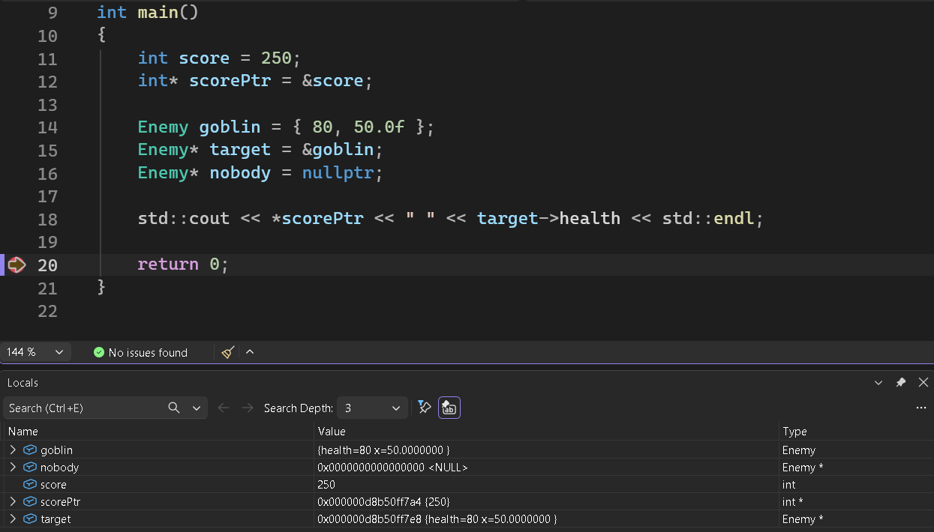Click the 50.0f literal on line 14
This screenshot has width=934, height=532.
pyautogui.click(x=379, y=127)
